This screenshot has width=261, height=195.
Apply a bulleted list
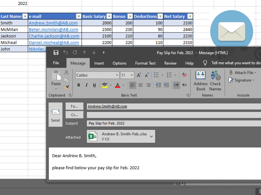[x=156, y=75]
